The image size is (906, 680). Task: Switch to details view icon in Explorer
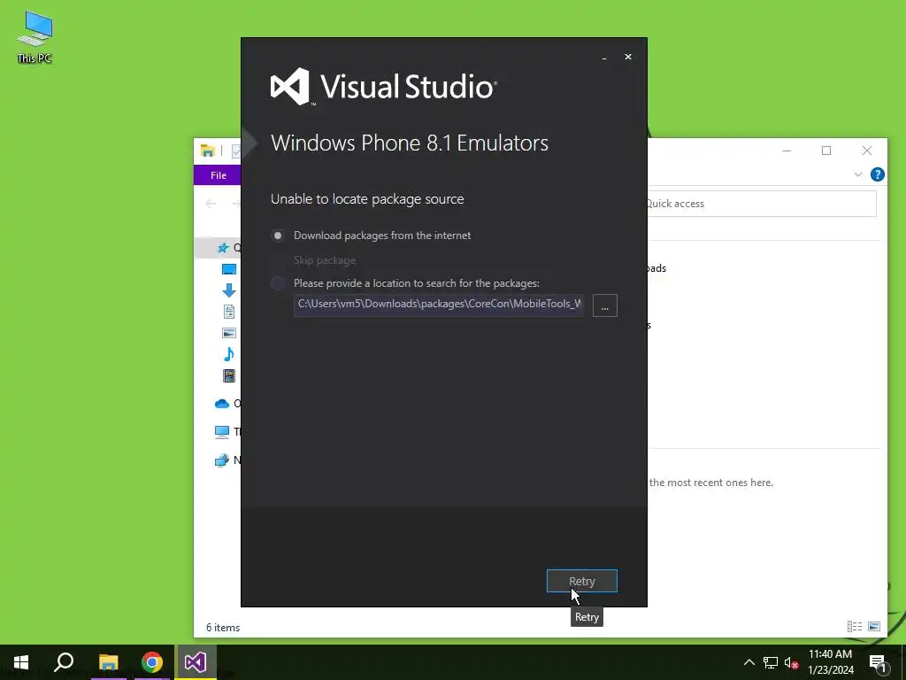[855, 626]
